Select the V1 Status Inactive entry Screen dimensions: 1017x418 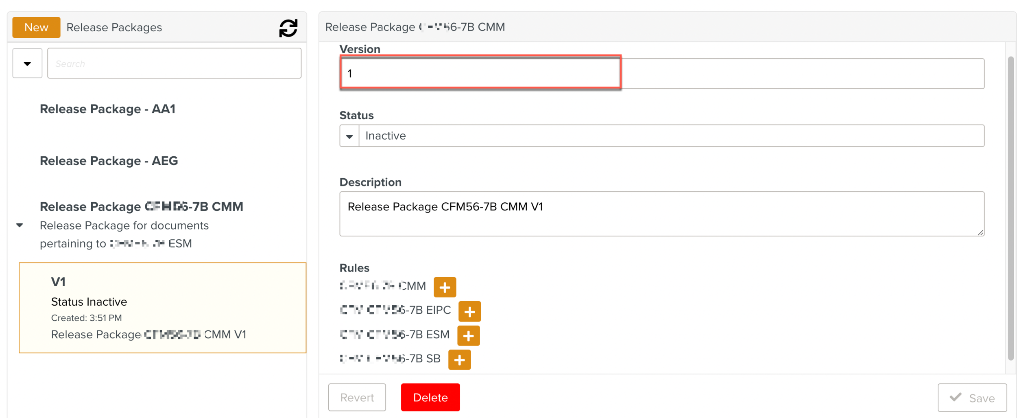tap(162, 308)
